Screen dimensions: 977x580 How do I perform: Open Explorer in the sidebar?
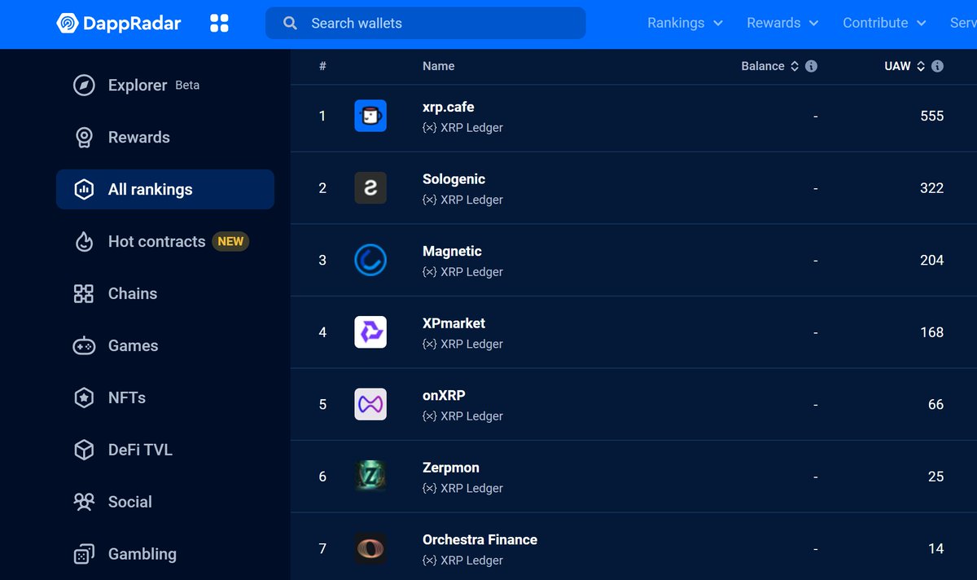(x=165, y=85)
